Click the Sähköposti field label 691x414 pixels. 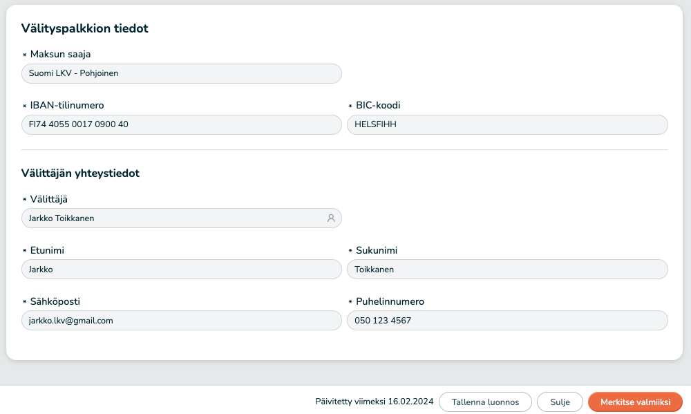[x=60, y=302]
